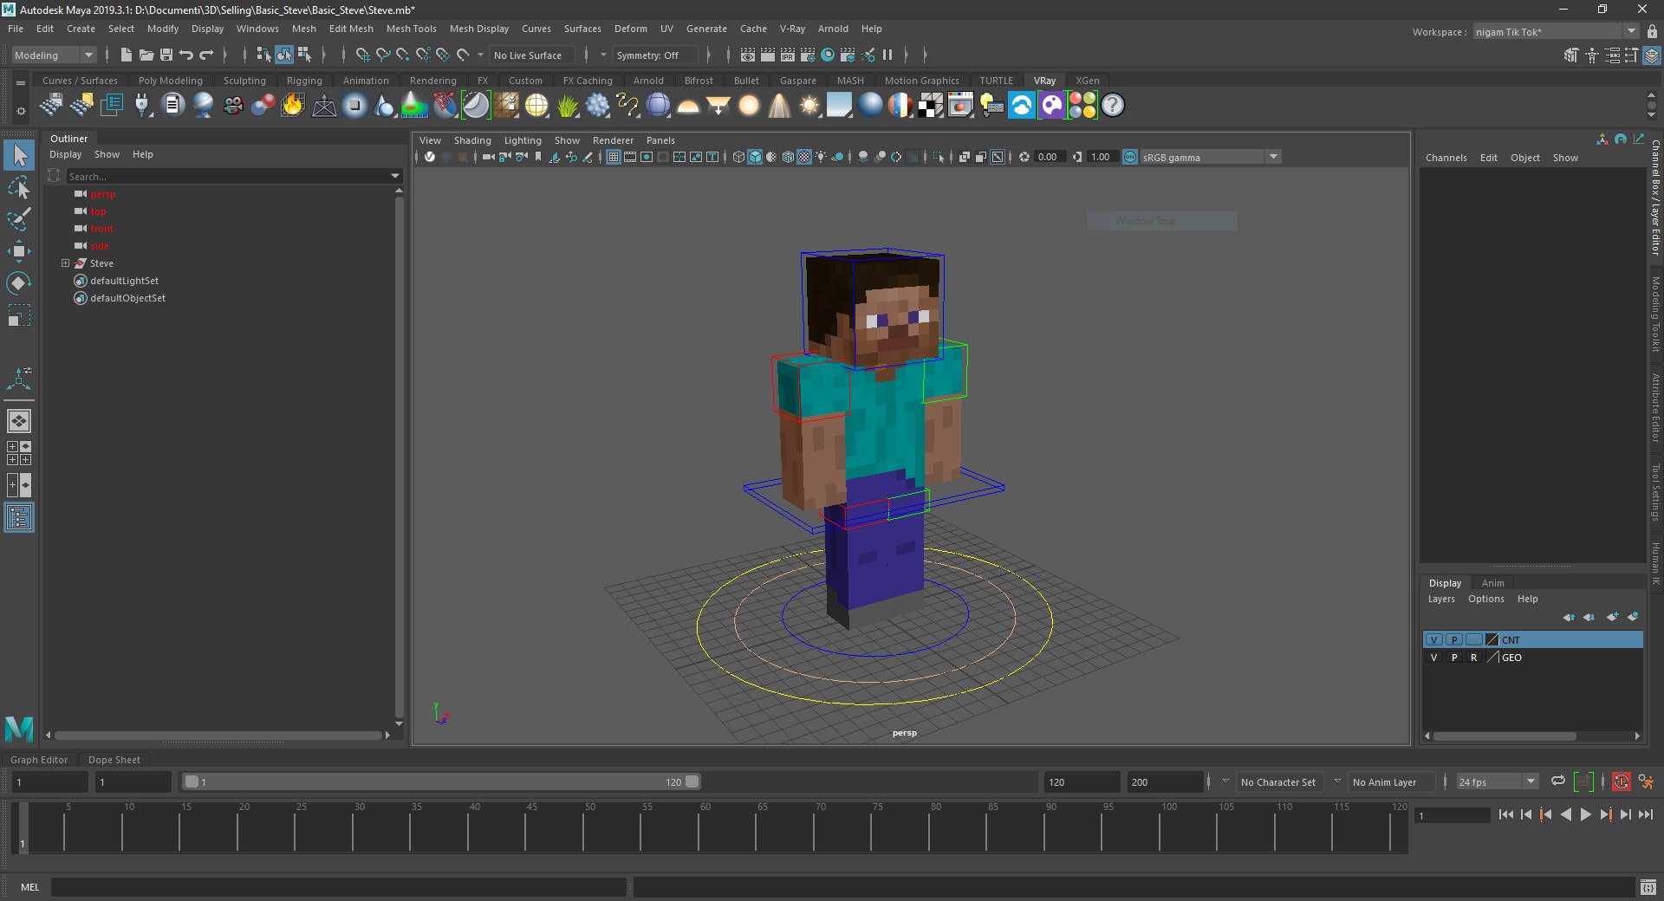Switch to four-view layout icon
Image resolution: width=1664 pixels, height=901 pixels.
(19, 453)
